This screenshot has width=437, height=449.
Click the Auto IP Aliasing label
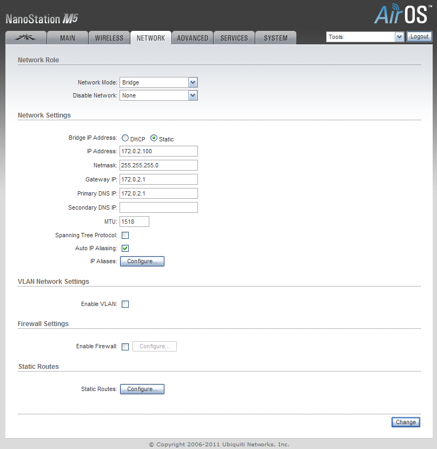tap(96, 248)
